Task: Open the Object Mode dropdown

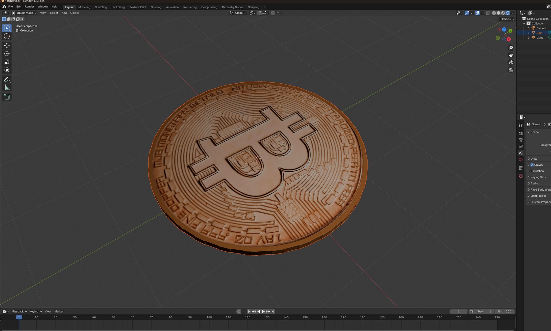Action: 24,13
